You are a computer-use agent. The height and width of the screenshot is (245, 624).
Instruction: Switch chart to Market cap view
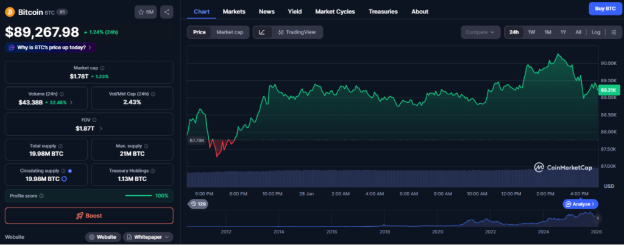(x=229, y=32)
